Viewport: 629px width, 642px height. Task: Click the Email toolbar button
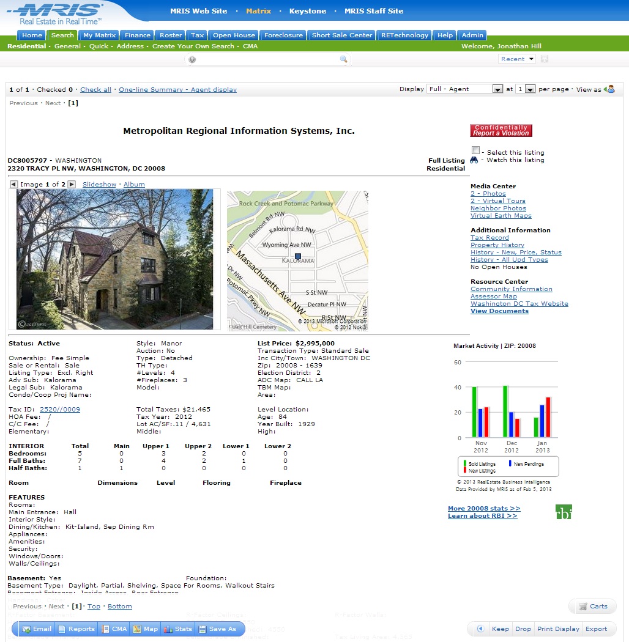point(37,629)
